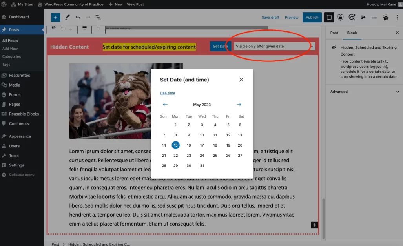Viewport: 403px width, 246px height.
Task: Switch to the Block tab in sidebar
Action: pos(352,33)
